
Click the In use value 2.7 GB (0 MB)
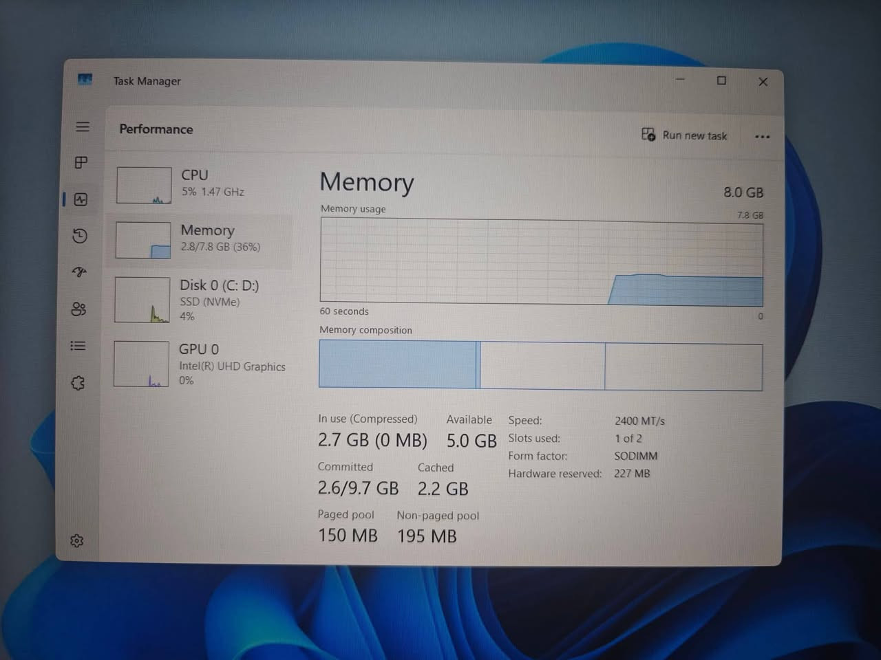pos(372,440)
